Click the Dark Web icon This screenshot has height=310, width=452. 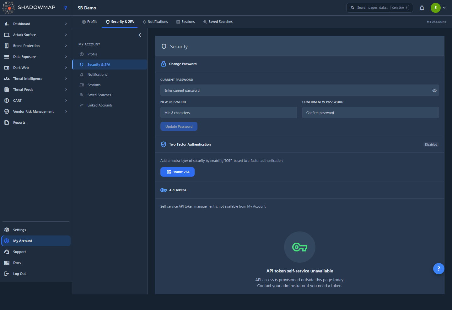[x=7, y=68]
